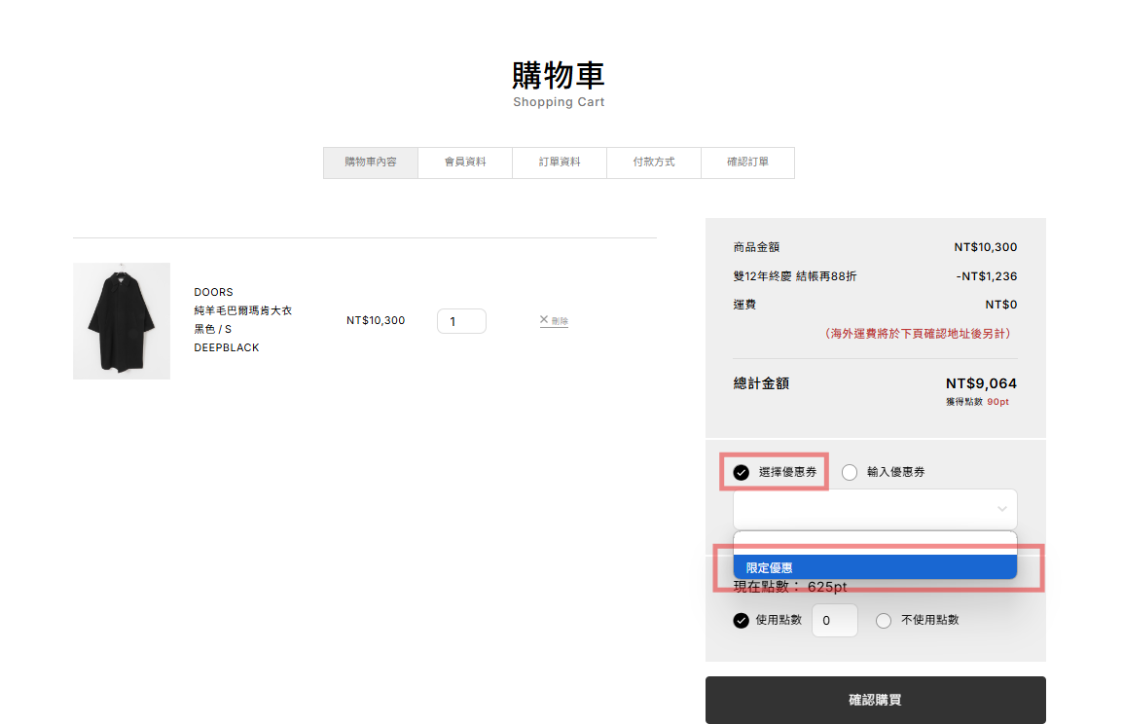Go to the 訂單資料 step tab
Viewport: 1123px width, 724px height.
[x=560, y=163]
